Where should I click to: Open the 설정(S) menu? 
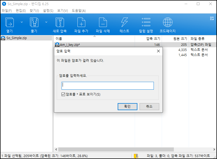coord(48,11)
